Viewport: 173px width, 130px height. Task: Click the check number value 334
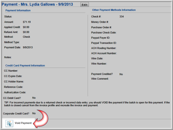tap(122, 17)
